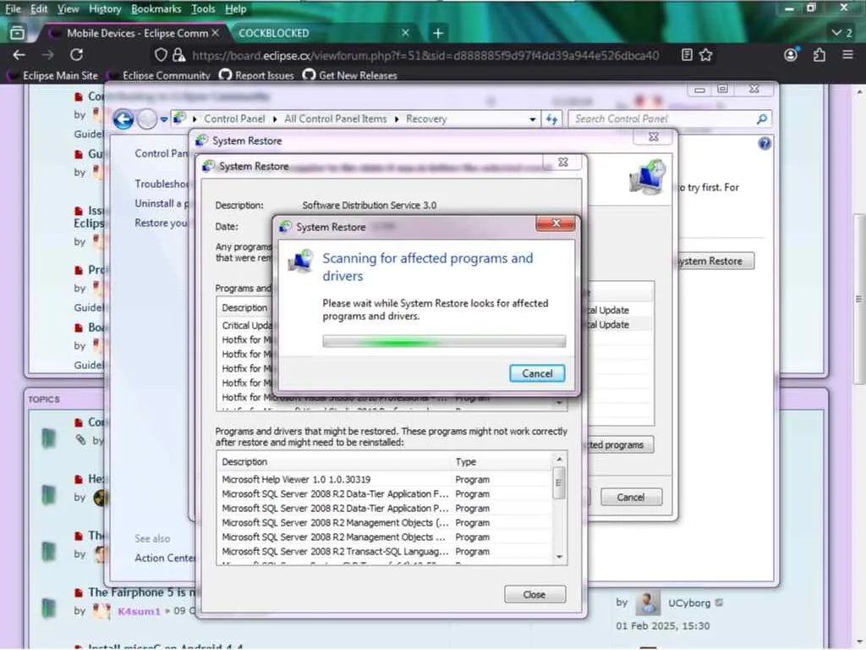The height and width of the screenshot is (650, 866).
Task: Close the COCKBLOCKED tab
Action: click(x=405, y=33)
